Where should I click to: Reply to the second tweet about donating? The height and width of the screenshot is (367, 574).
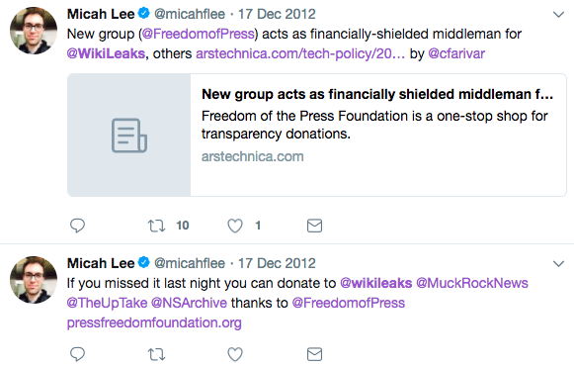[x=77, y=354]
